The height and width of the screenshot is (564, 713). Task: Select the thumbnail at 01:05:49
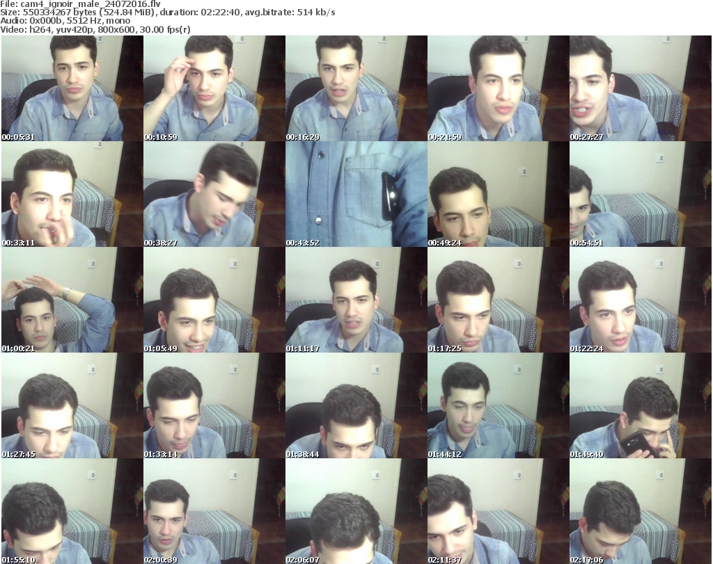coord(214,300)
